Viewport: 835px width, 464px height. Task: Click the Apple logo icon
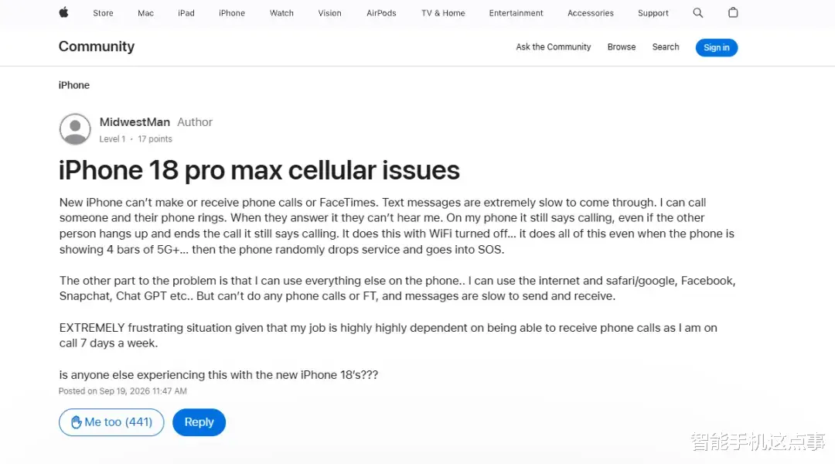(64, 12)
